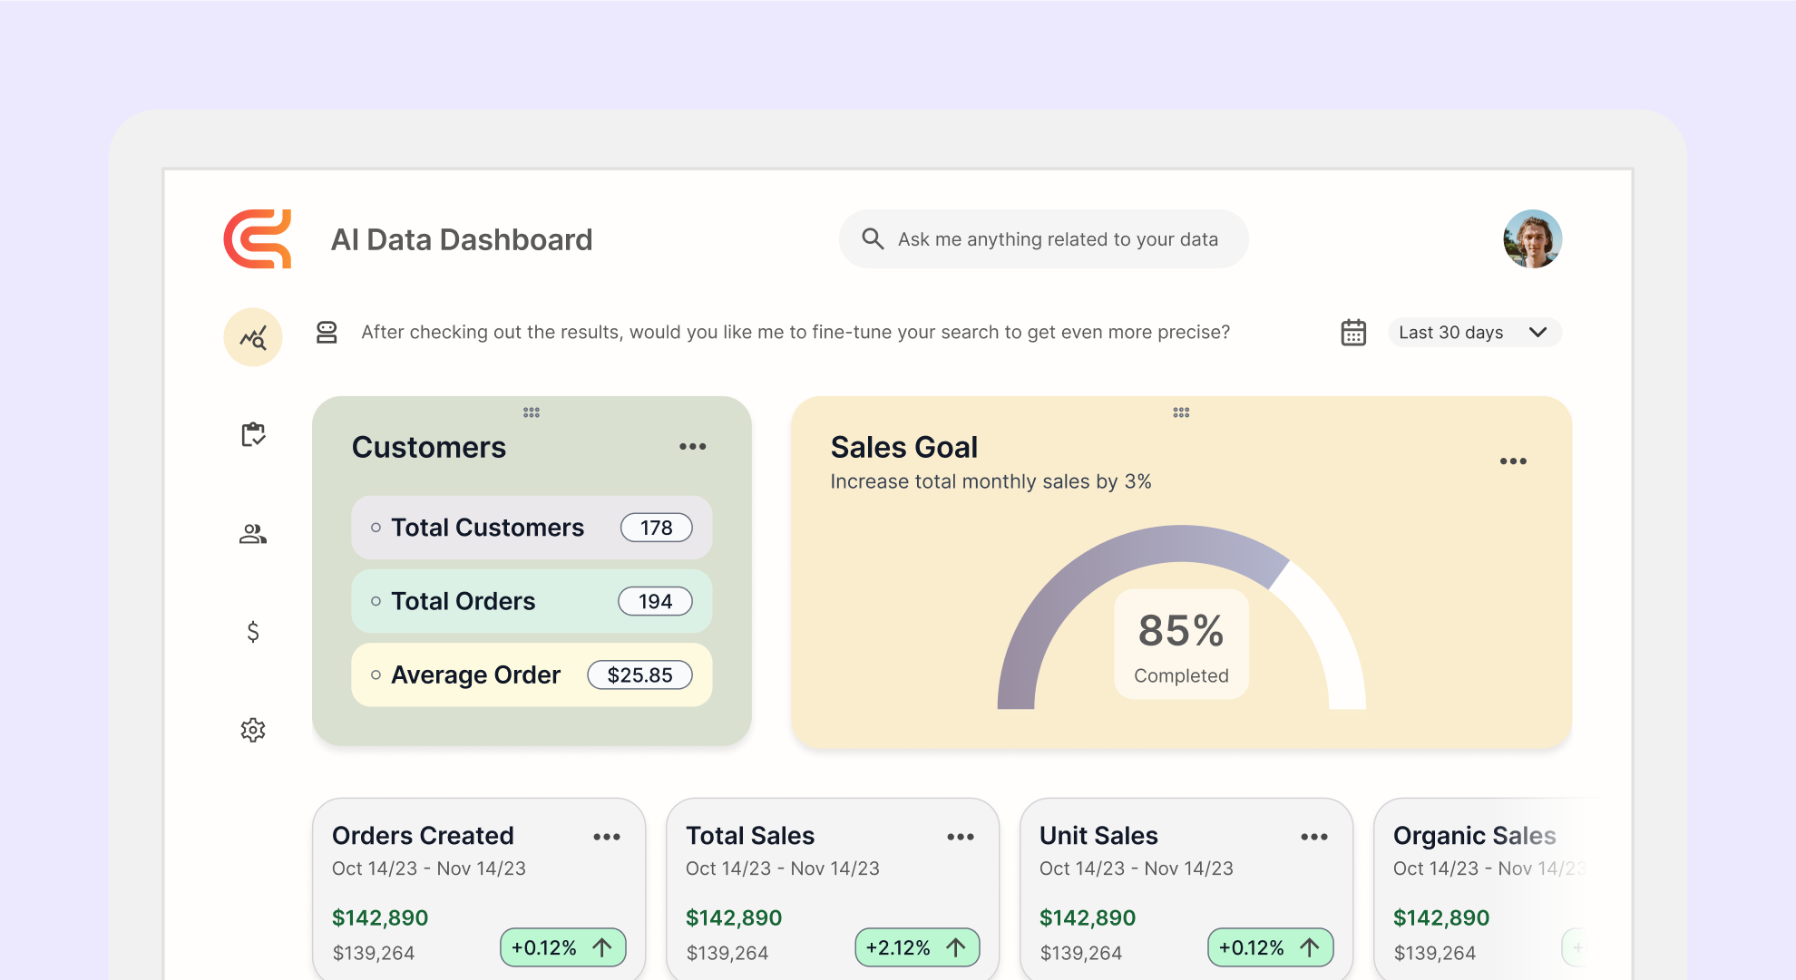This screenshot has width=1796, height=980.
Task: Open Total Sales card options menu
Action: pyautogui.click(x=961, y=837)
